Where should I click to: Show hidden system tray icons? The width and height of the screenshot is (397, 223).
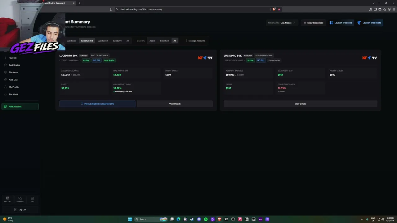click(362, 219)
